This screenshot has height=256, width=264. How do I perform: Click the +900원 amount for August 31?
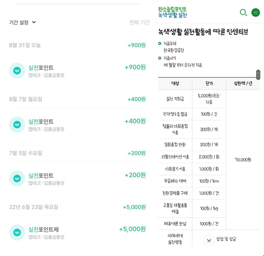(x=136, y=45)
